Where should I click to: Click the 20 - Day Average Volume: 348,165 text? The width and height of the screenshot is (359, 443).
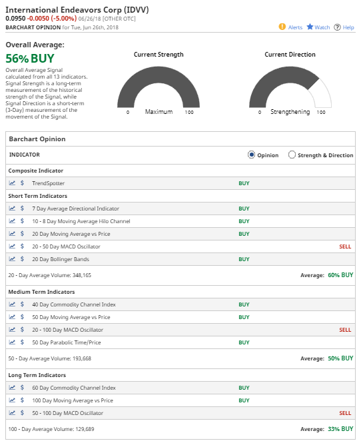[50, 275]
